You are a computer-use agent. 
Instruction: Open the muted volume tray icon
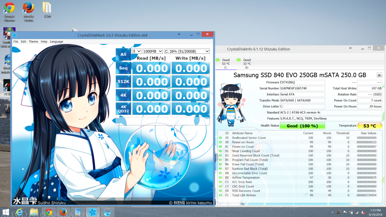click(363, 212)
